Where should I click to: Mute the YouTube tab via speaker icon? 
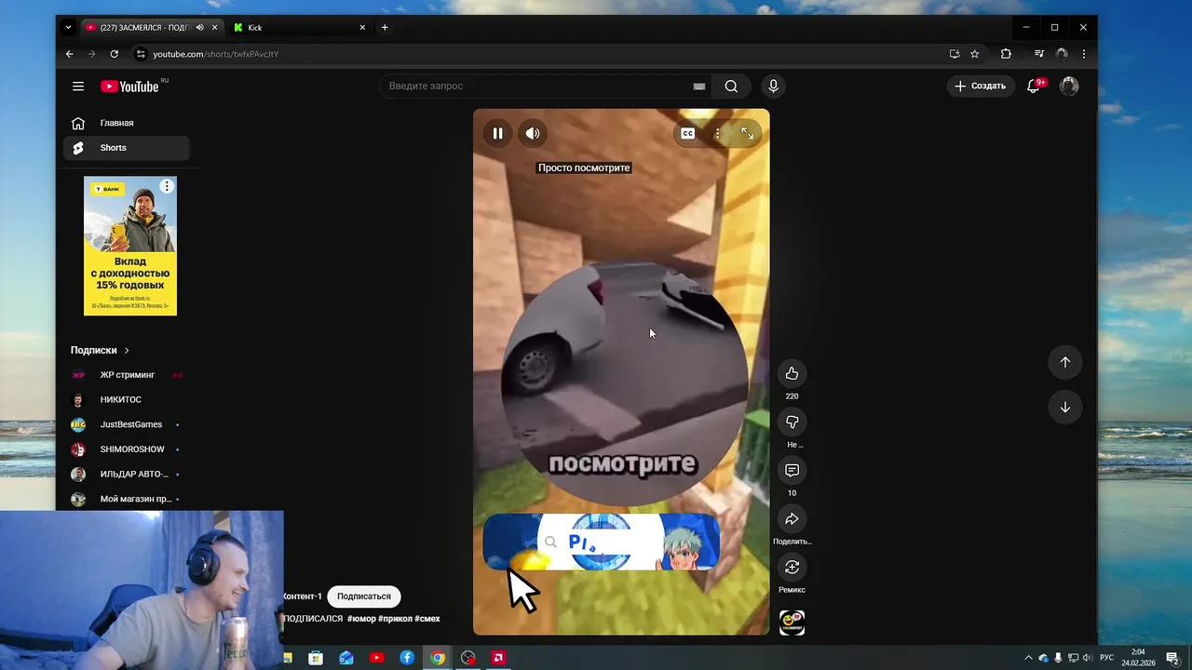(199, 28)
